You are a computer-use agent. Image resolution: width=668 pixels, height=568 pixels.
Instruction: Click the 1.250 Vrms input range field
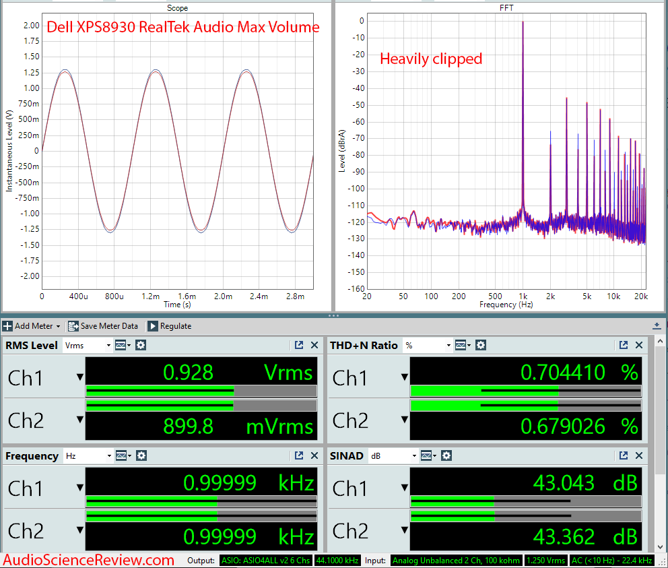[545, 561]
